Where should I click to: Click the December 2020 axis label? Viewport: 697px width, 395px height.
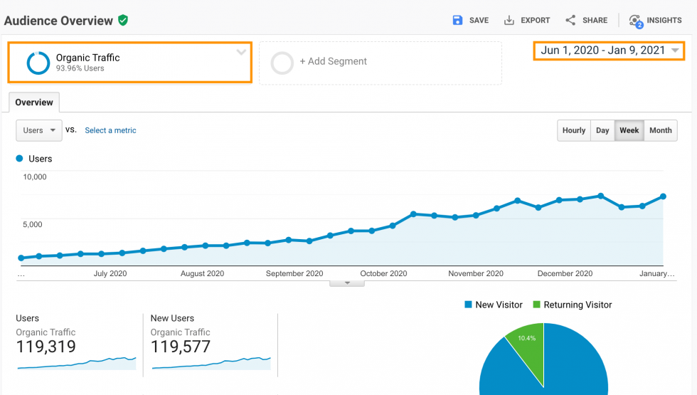[565, 273]
